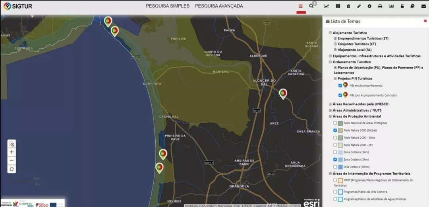Screen dimensions: 429x207
Task: Collapse Áreas de Proteção Ambiental group
Action: (330, 116)
